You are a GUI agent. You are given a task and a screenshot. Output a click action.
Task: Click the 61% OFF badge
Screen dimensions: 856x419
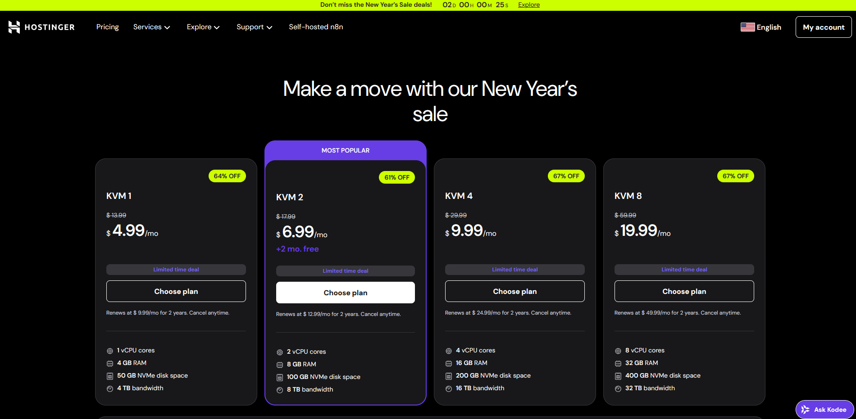click(x=397, y=177)
